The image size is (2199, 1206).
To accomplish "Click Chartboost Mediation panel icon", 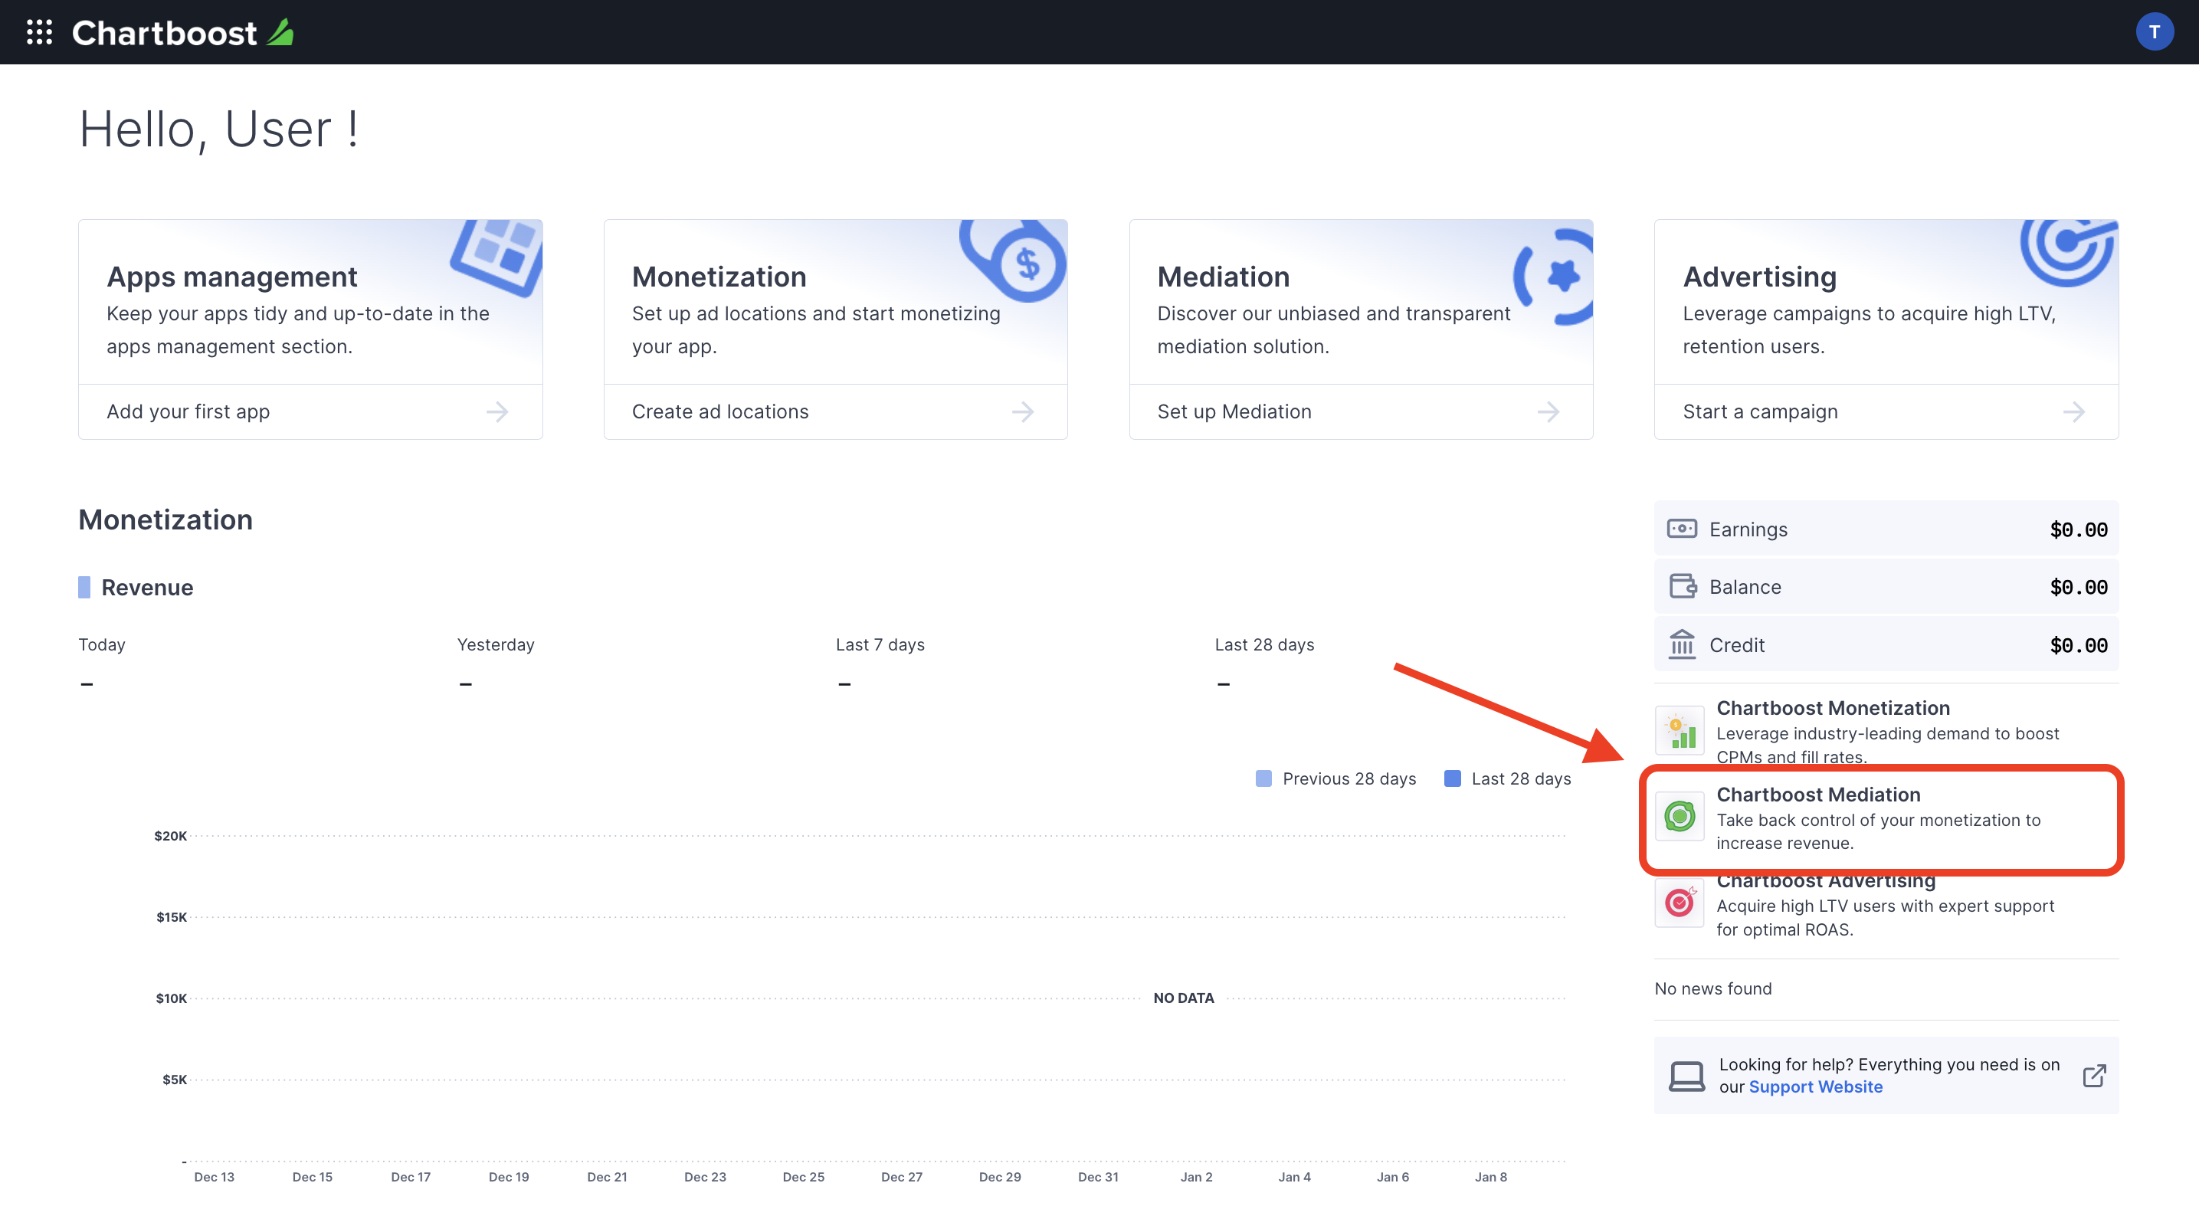I will [x=1680, y=814].
